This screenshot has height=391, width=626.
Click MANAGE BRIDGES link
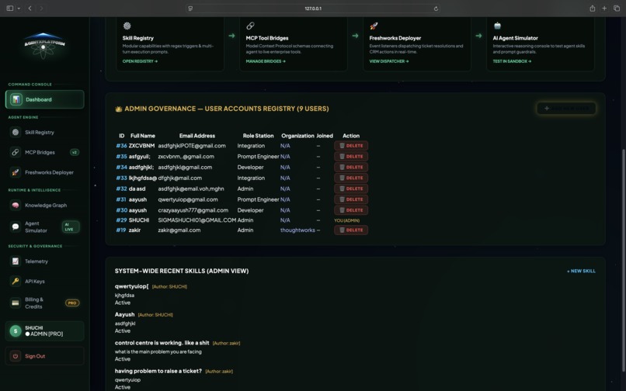(x=266, y=61)
